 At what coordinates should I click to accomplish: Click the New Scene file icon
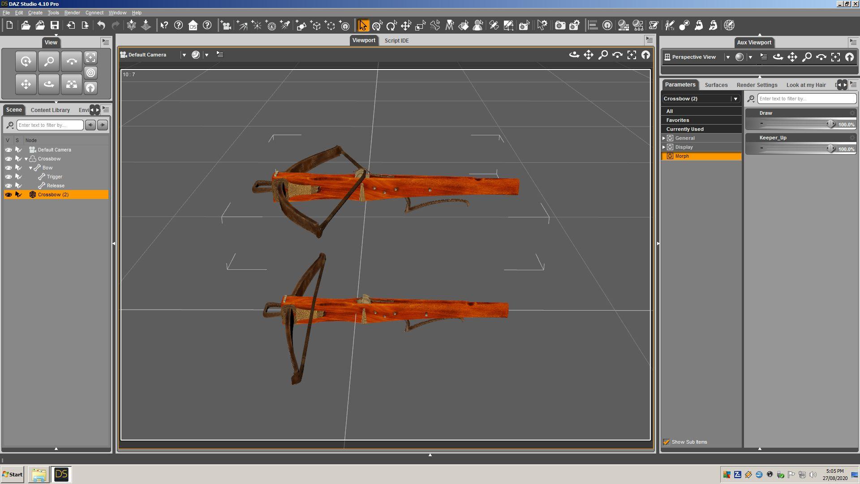tap(9, 26)
